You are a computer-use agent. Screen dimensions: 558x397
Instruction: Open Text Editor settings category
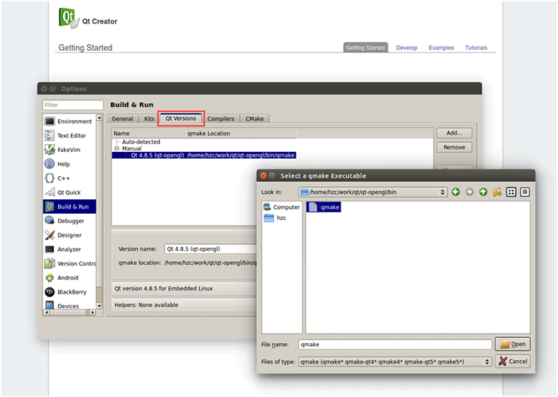click(69, 135)
